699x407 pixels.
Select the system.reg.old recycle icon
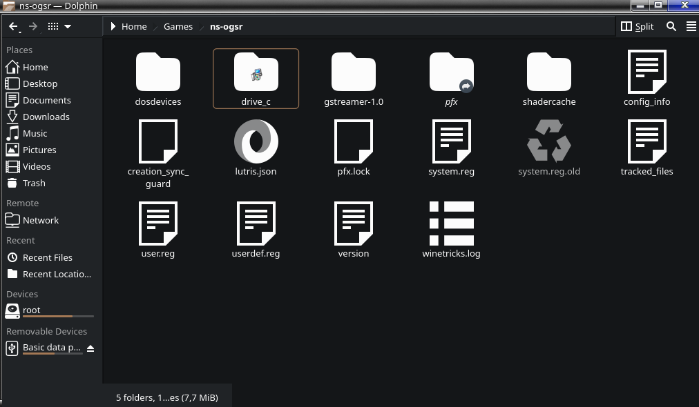click(x=548, y=141)
